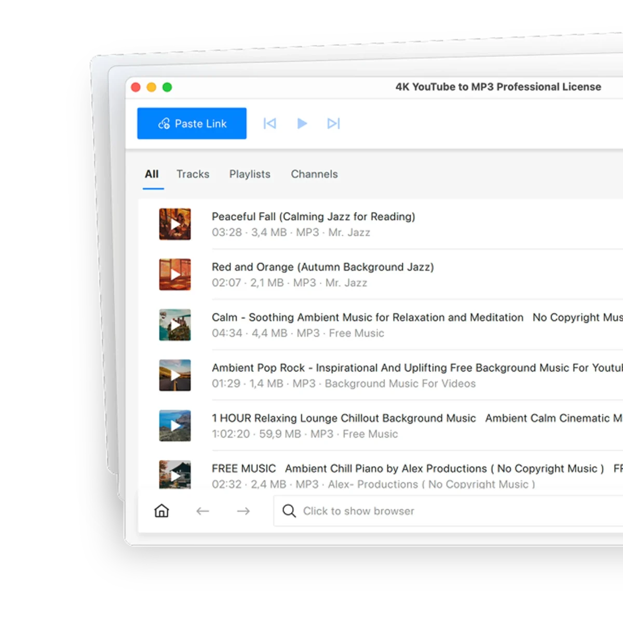
Task: Go to the browser home icon
Action: coord(161,511)
